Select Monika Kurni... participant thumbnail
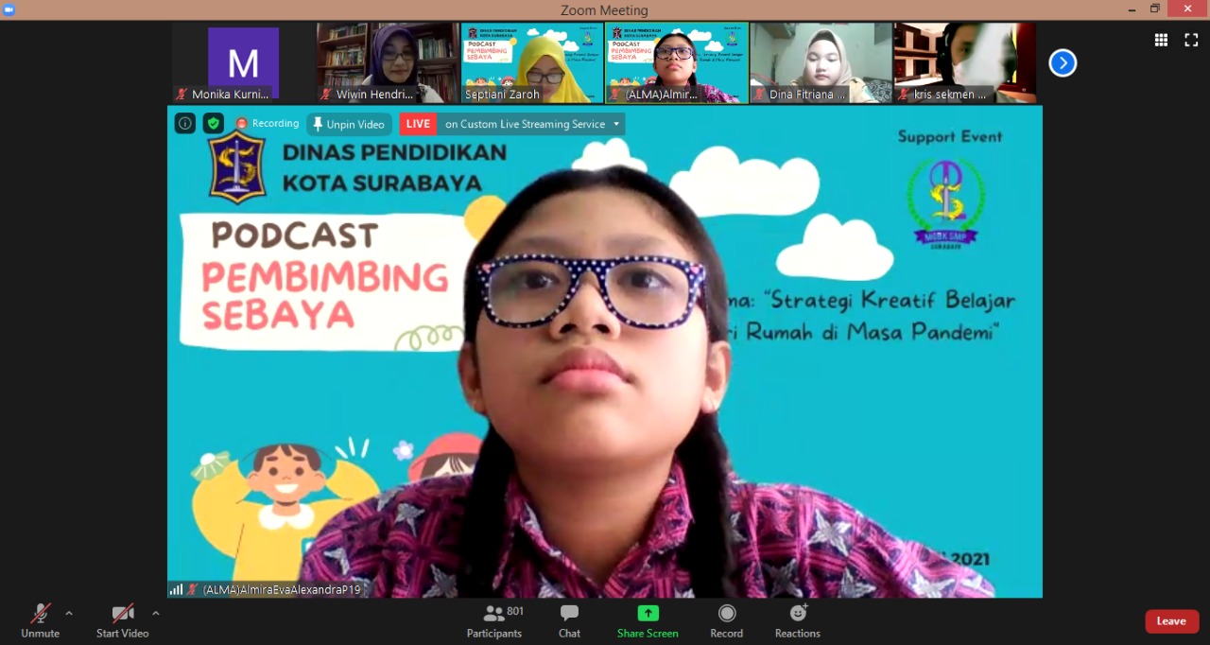Viewport: 1210px width, 645px height. point(244,63)
